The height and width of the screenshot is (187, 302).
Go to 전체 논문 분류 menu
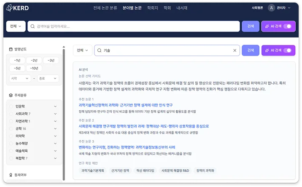[x=105, y=8]
